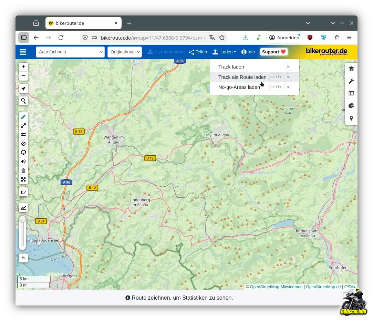Viewport: 373px width, 321px height.
Task: Select the straight-line segment tool
Action: (23, 126)
